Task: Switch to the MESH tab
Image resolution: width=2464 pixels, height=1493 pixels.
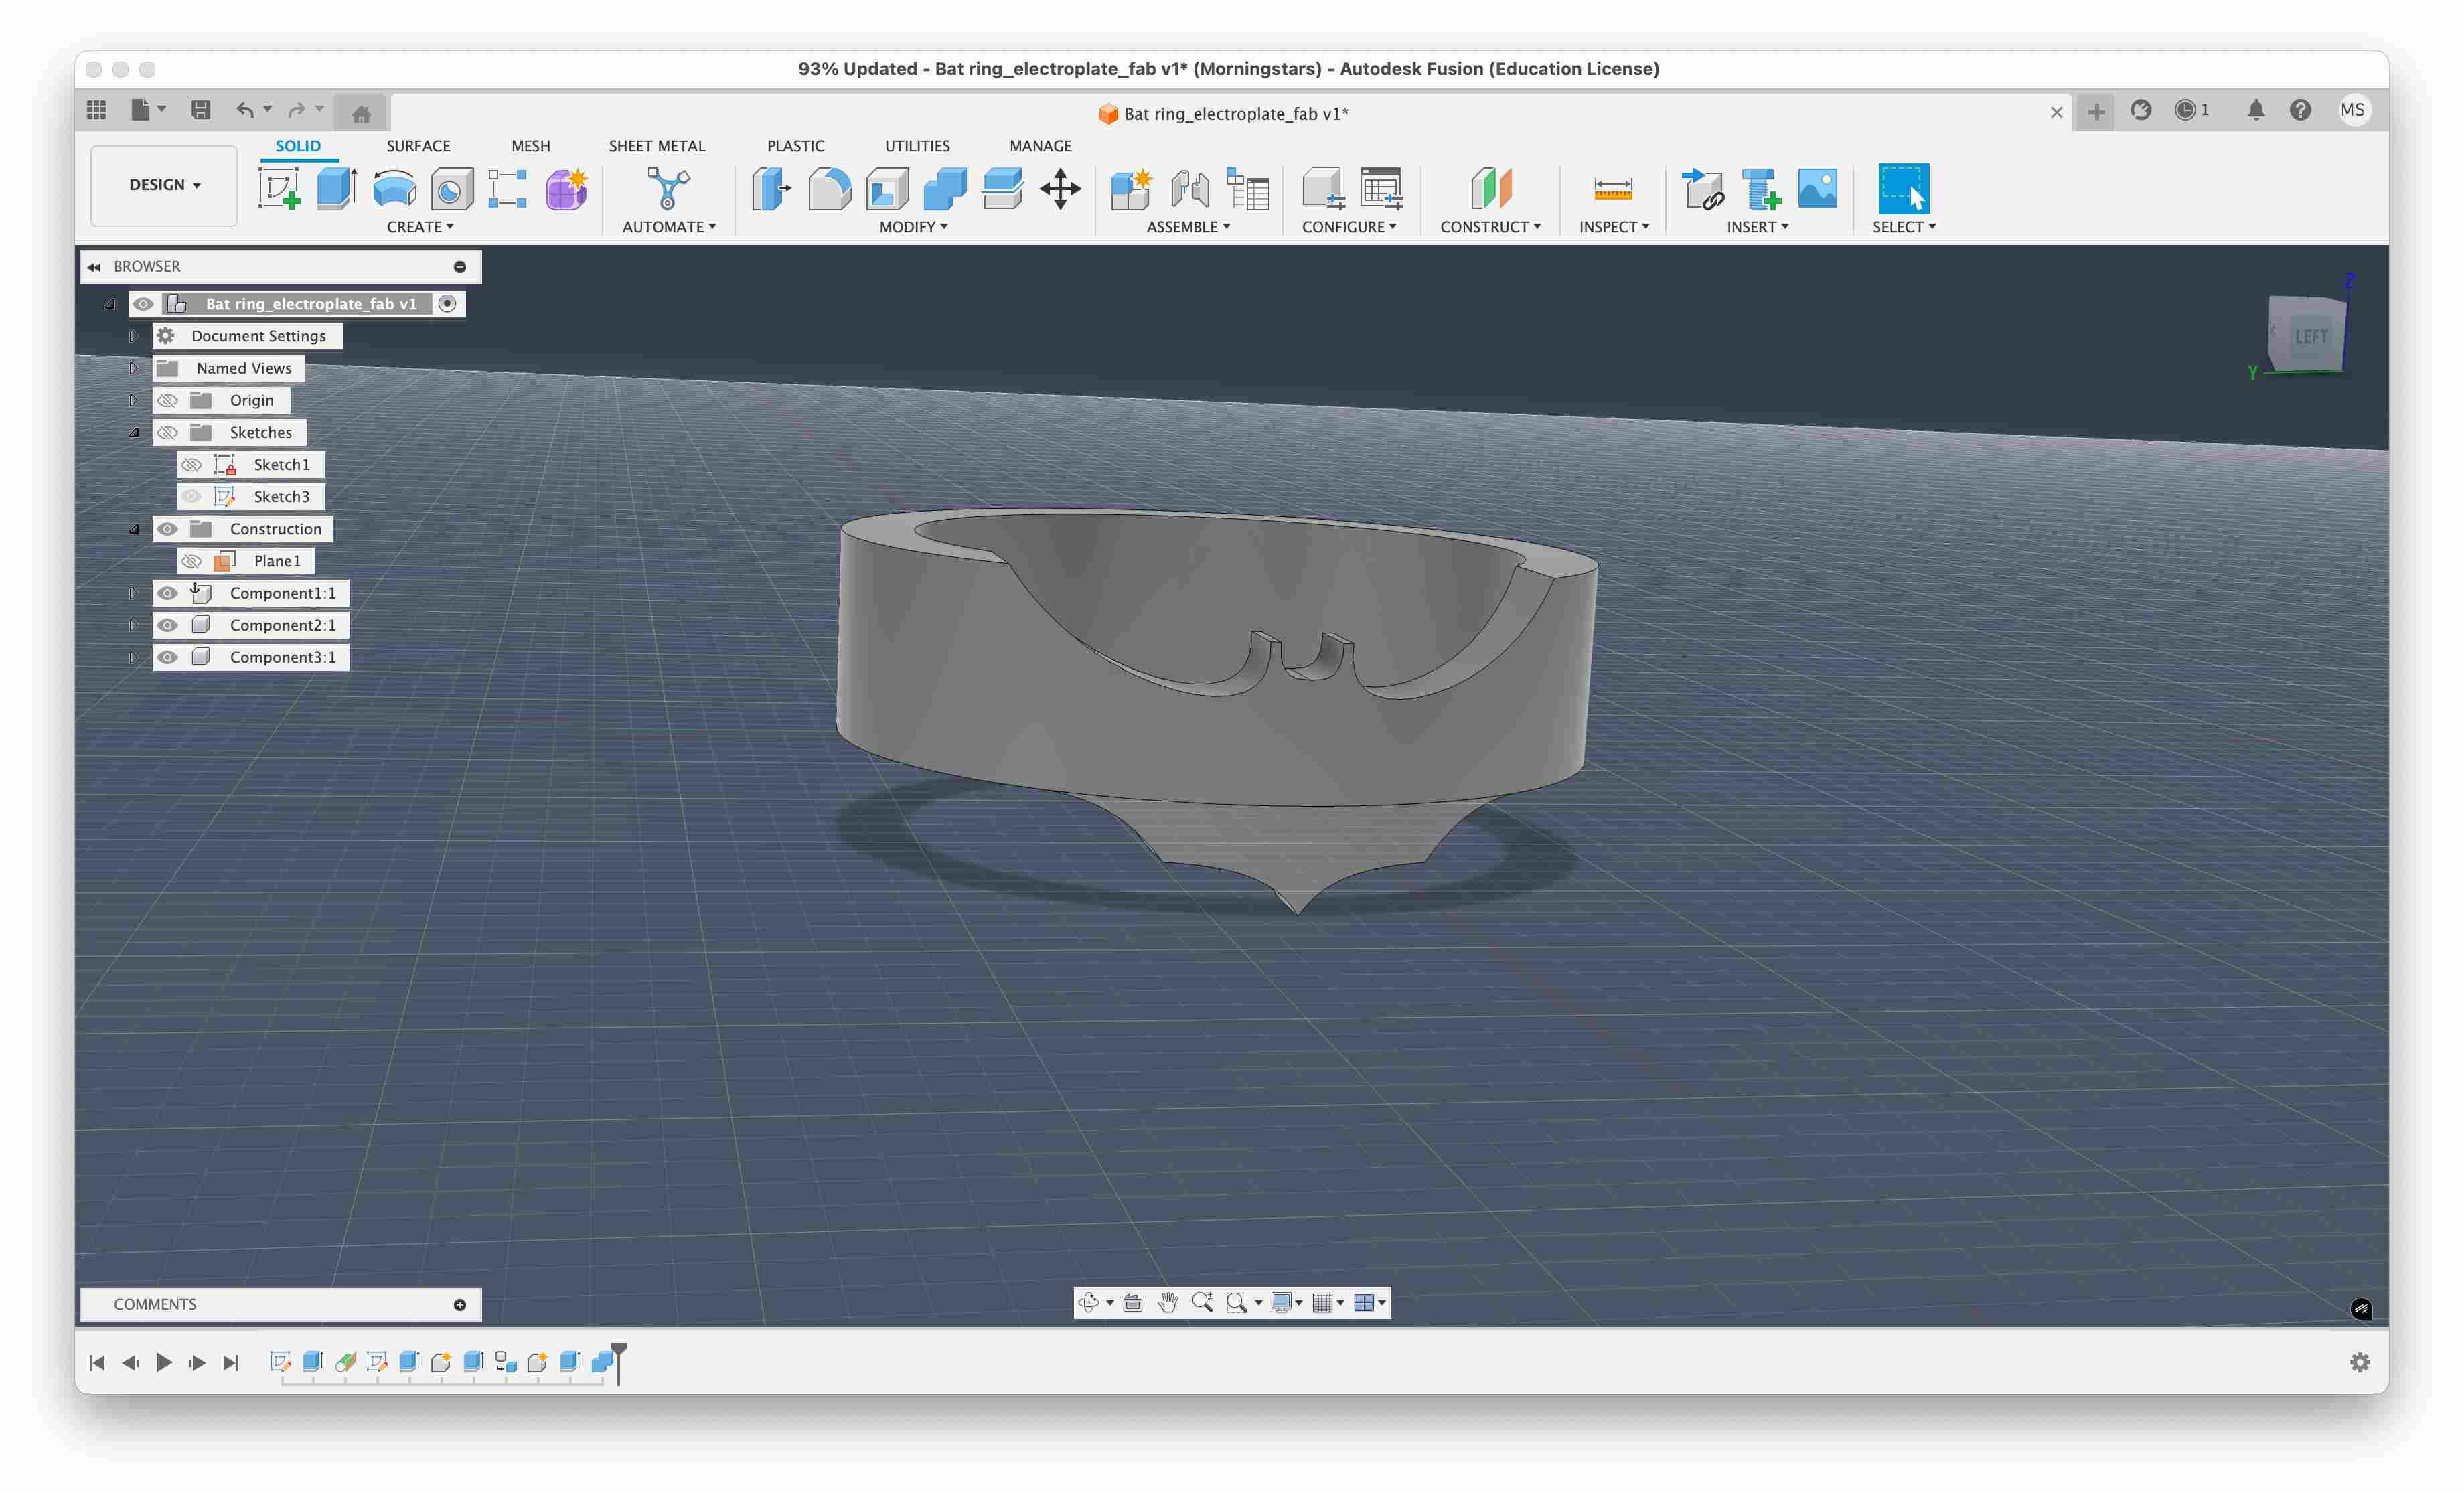Action: point(531,146)
